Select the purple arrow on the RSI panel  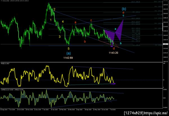pyautogui.click(x=113, y=84)
